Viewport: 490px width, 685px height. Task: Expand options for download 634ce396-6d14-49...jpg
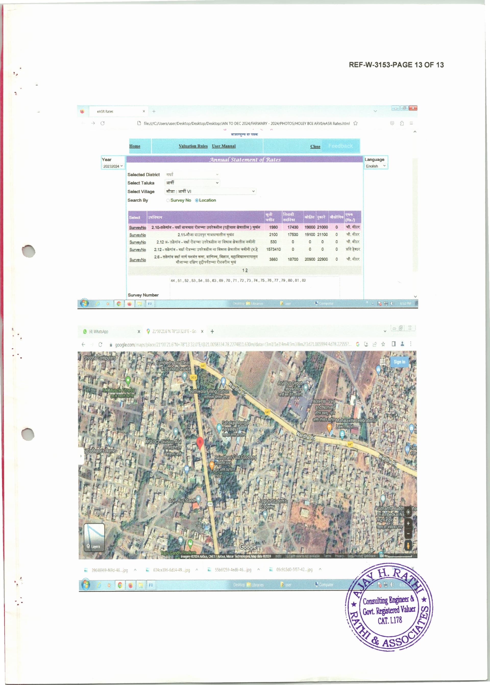[x=197, y=570]
